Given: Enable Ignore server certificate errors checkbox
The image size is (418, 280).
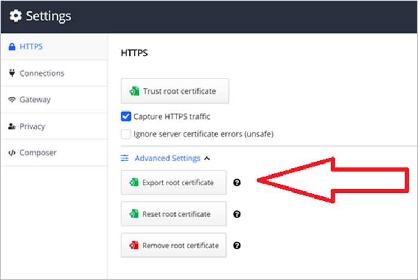Looking at the screenshot, I should (126, 134).
